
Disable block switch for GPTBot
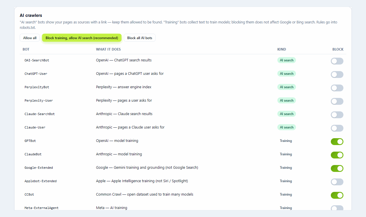tap(337, 142)
